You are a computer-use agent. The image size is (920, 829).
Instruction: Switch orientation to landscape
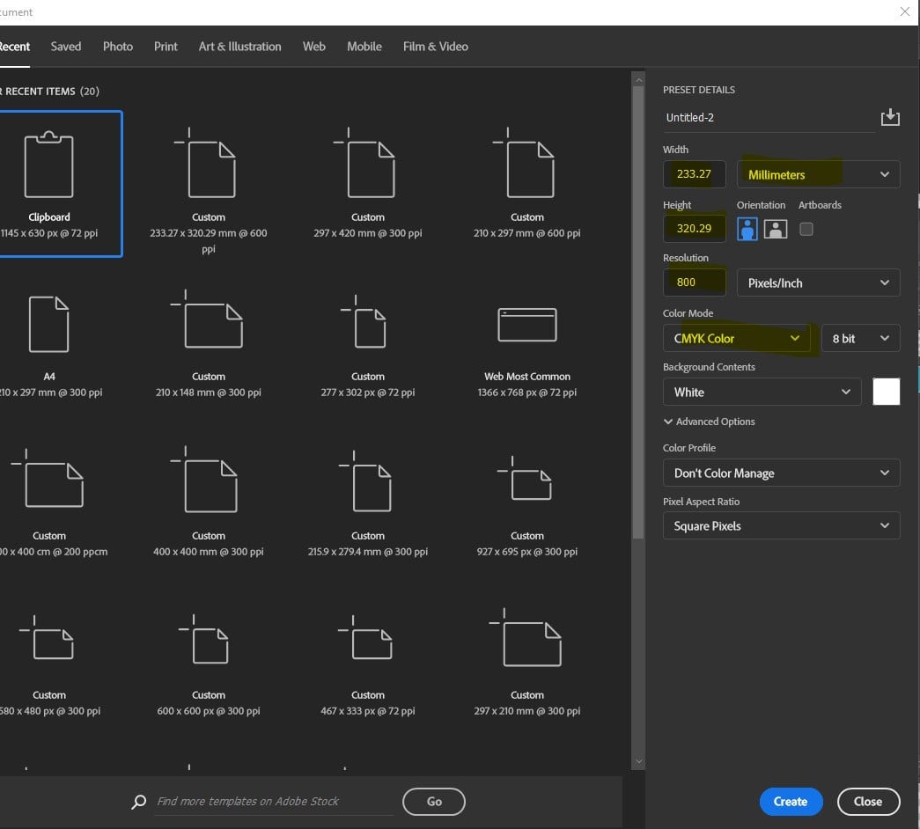[x=775, y=229]
